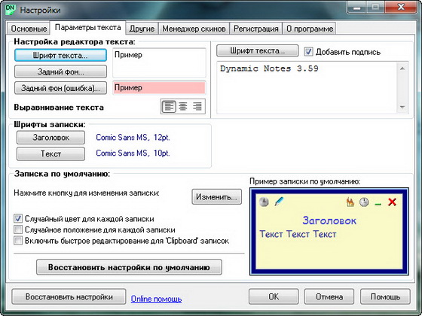Image resolution: width=422 pixels, height=316 pixels.
Task: Switch to the Основные tab
Action: click(x=29, y=29)
